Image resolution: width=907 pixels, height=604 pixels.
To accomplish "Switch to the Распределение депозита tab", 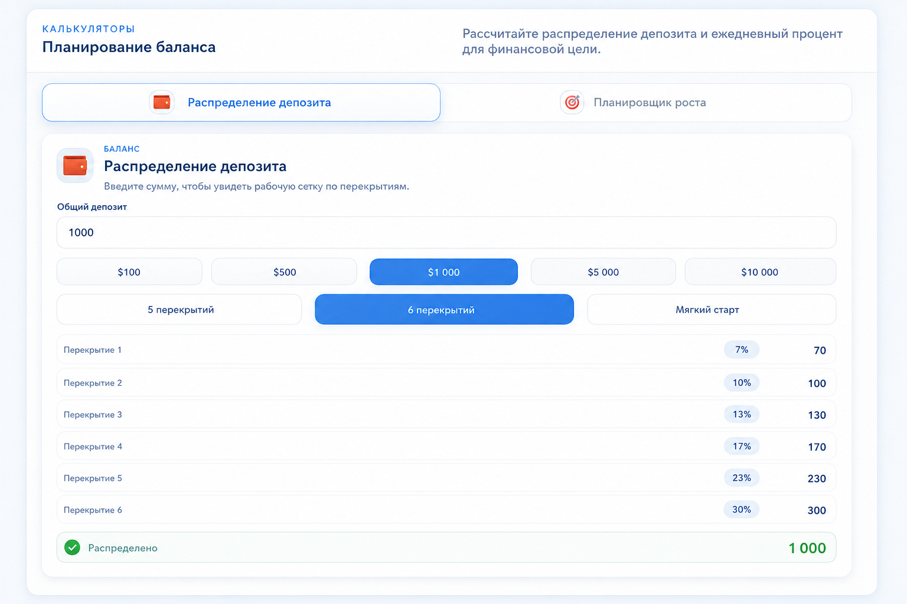I will coord(241,103).
